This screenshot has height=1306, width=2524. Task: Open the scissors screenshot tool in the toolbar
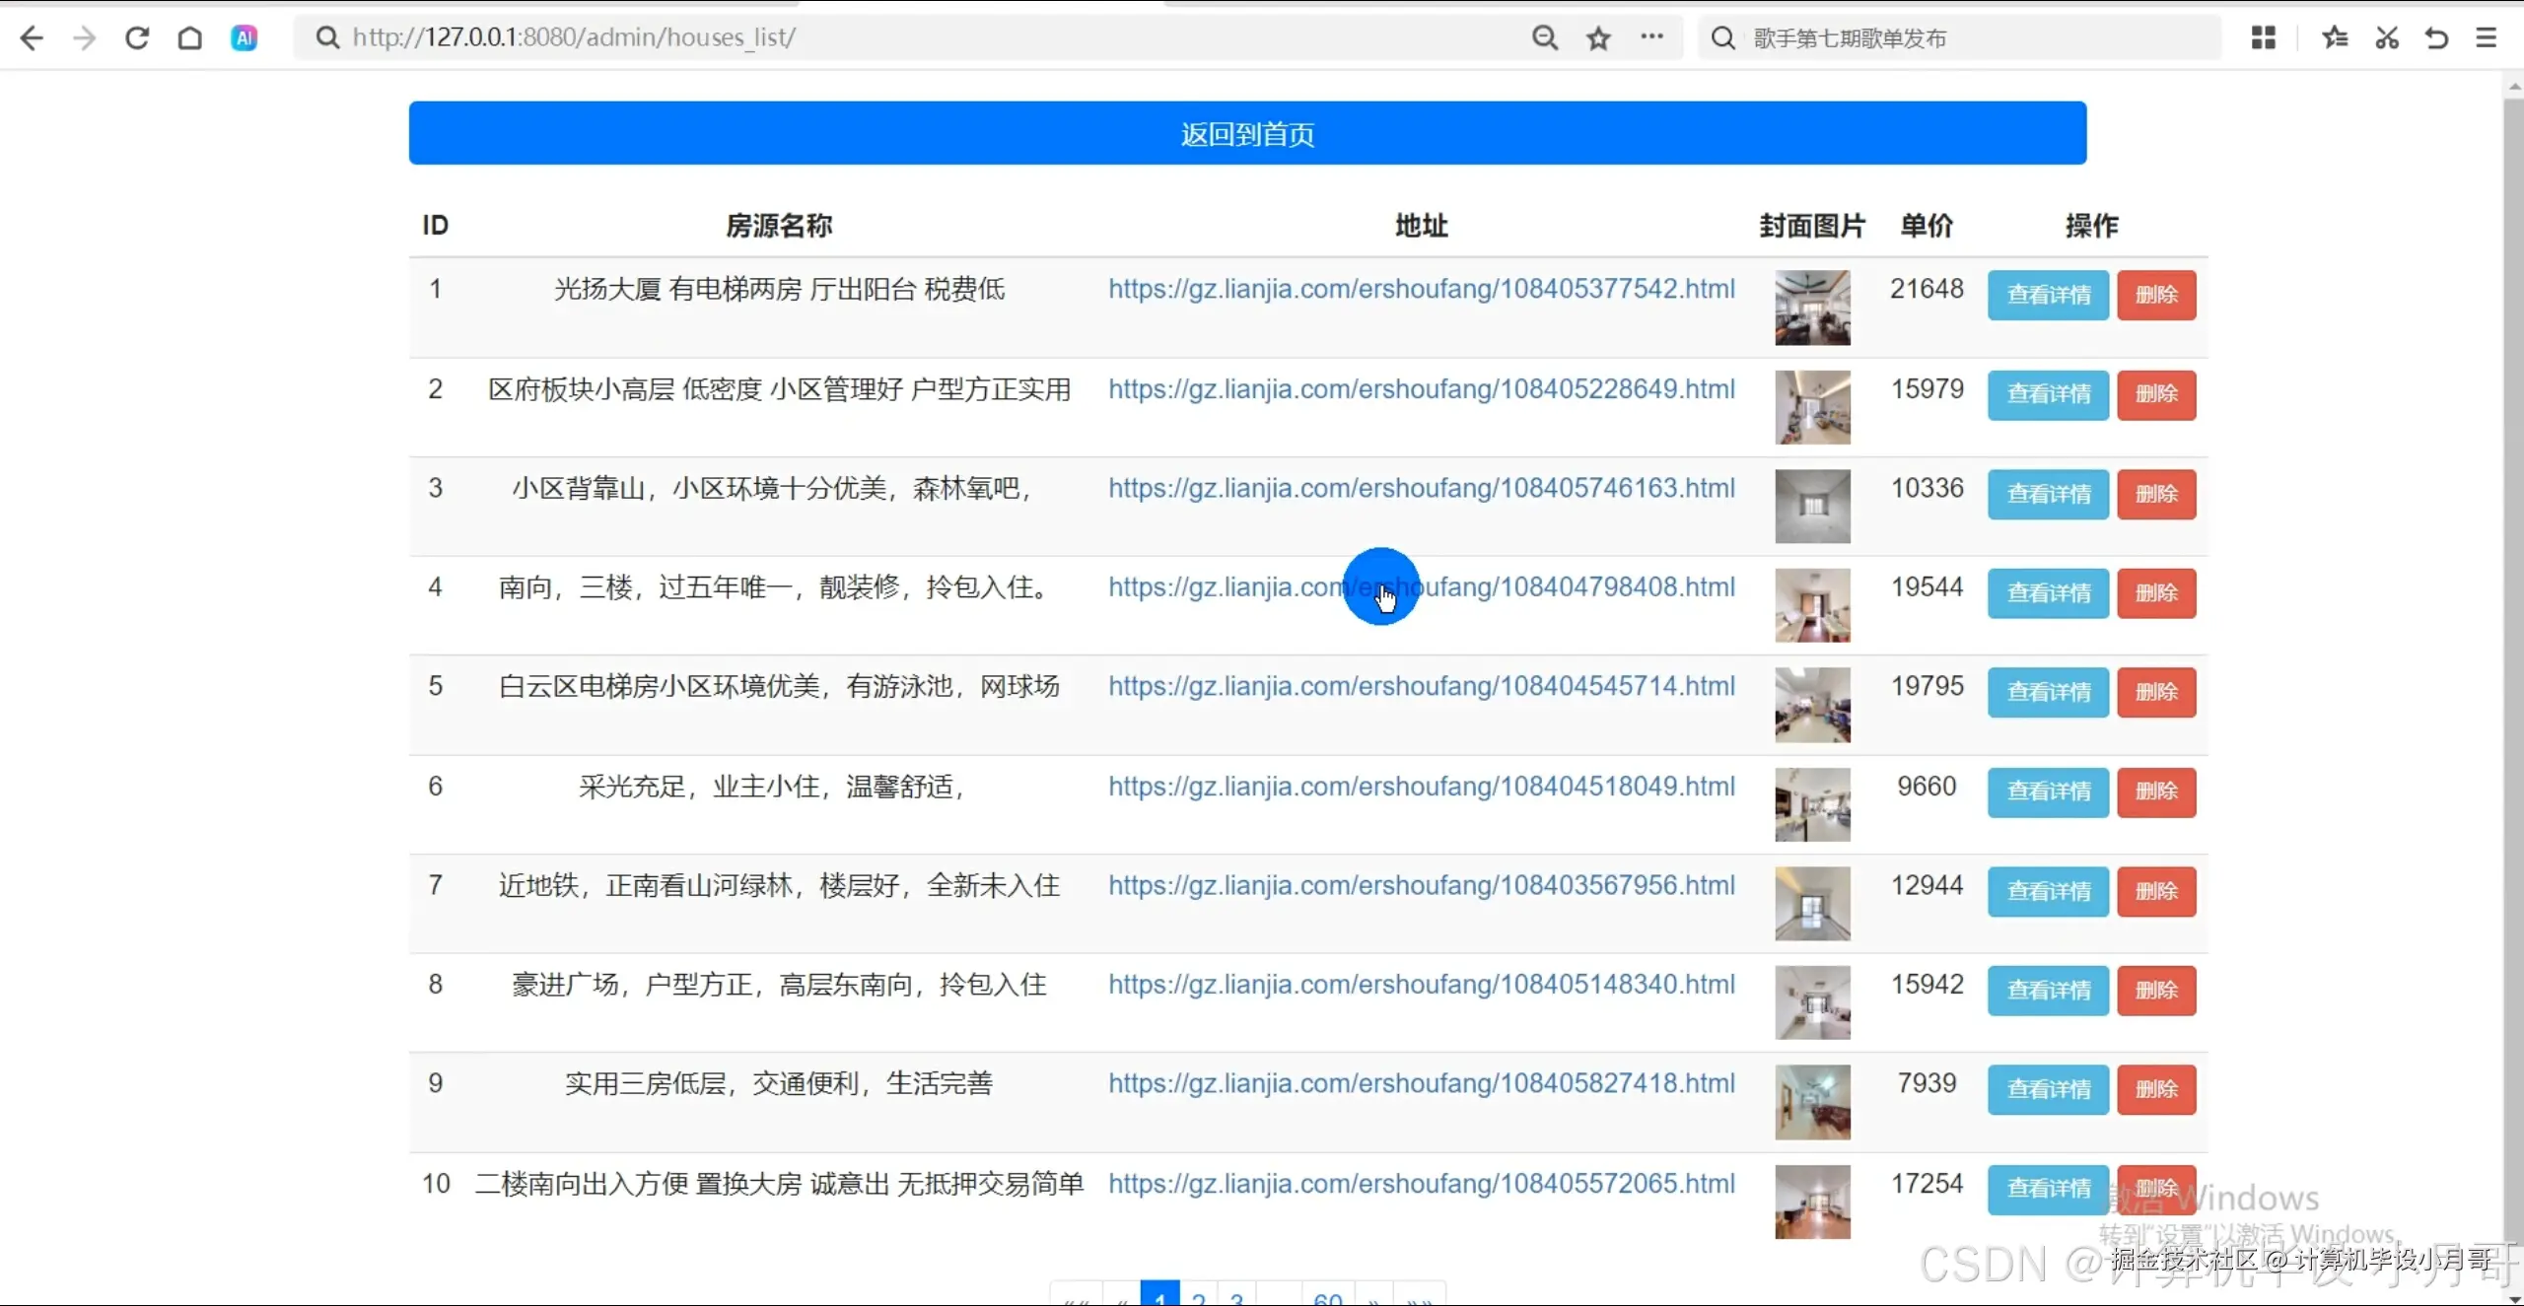click(2386, 37)
